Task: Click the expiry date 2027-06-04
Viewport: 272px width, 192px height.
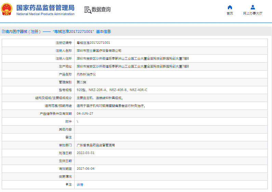Action: [86, 169]
